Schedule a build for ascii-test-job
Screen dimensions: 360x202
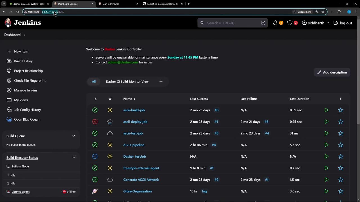coord(326,133)
